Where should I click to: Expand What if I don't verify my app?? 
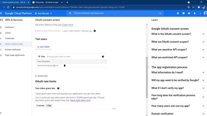pyautogui.click(x=178, y=88)
